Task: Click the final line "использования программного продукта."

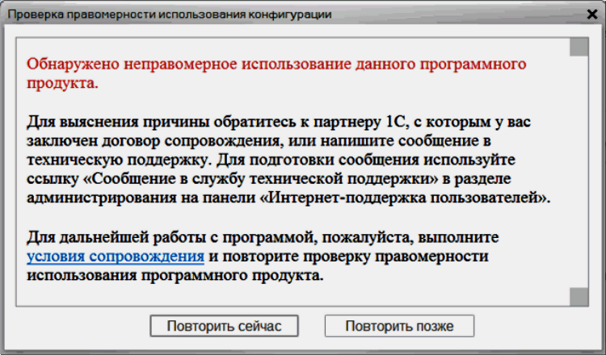Action: tap(175, 276)
